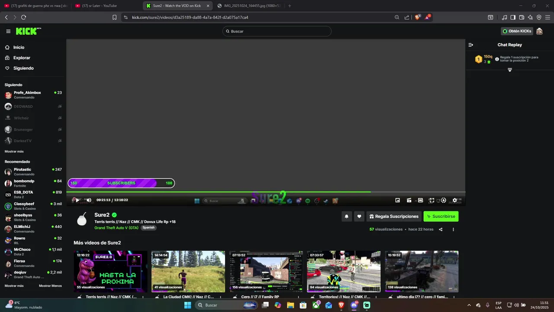Collapse the Chat Replay panel

(471, 45)
